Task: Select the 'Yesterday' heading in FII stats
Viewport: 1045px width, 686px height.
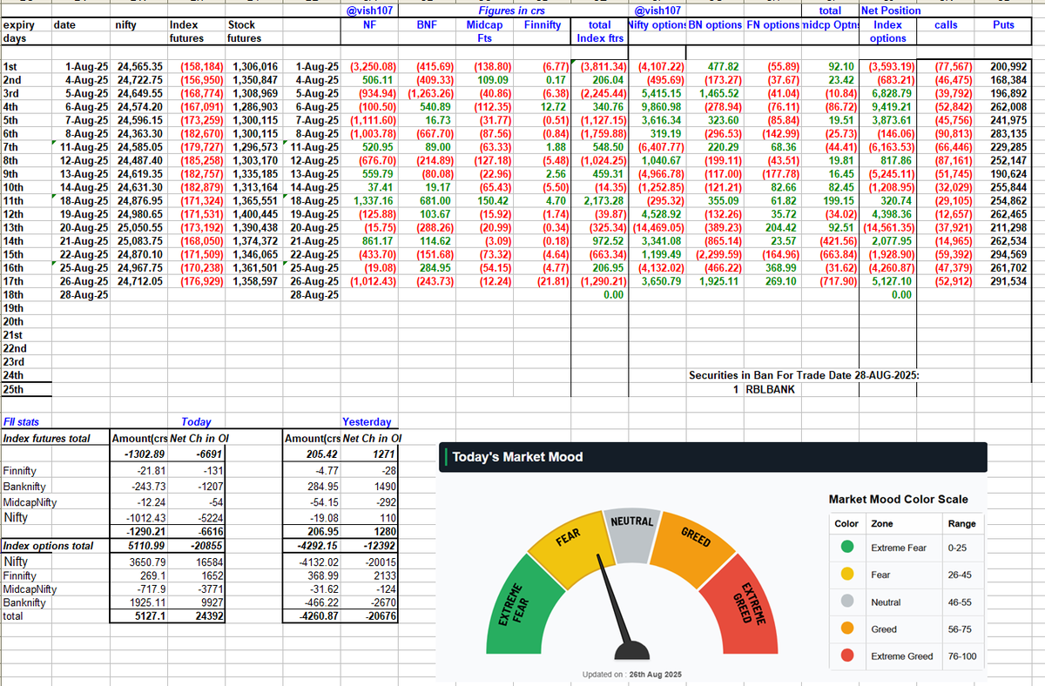Action: coord(367,422)
